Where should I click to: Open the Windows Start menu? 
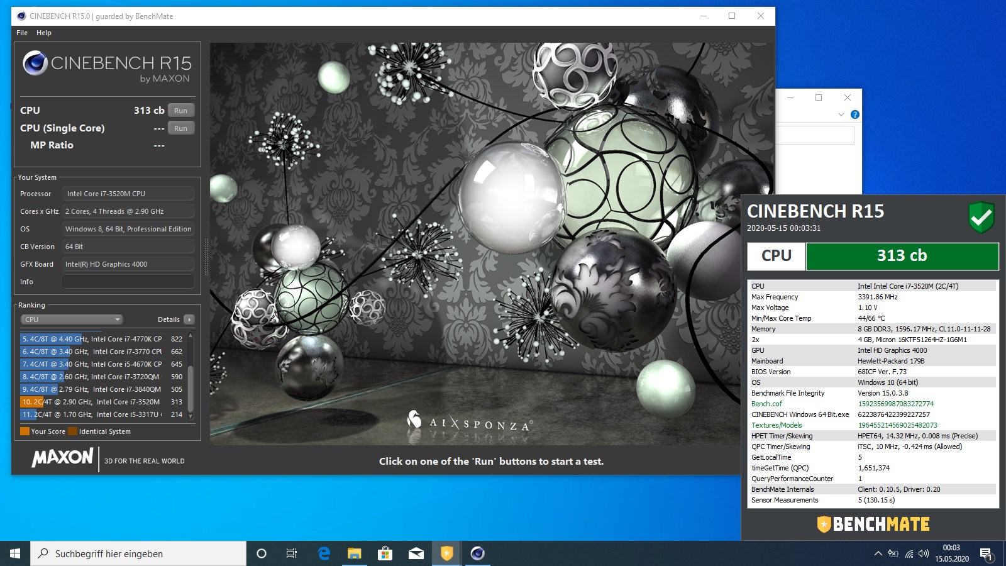tap(15, 553)
